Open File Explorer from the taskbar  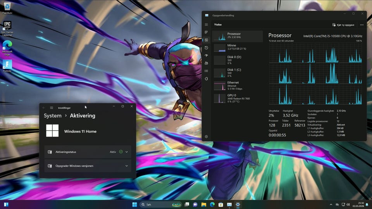pyautogui.click(x=204, y=204)
